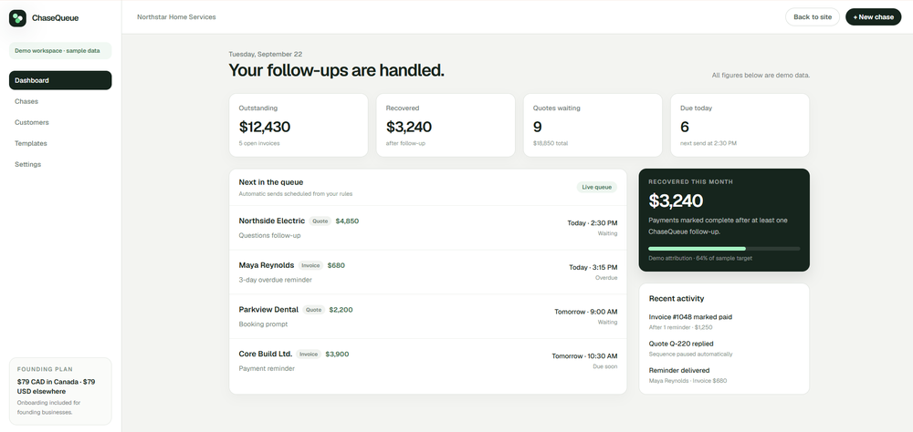Screen dimensions: 913x432
Task: Click the Recovered this month heading
Action: (690, 181)
